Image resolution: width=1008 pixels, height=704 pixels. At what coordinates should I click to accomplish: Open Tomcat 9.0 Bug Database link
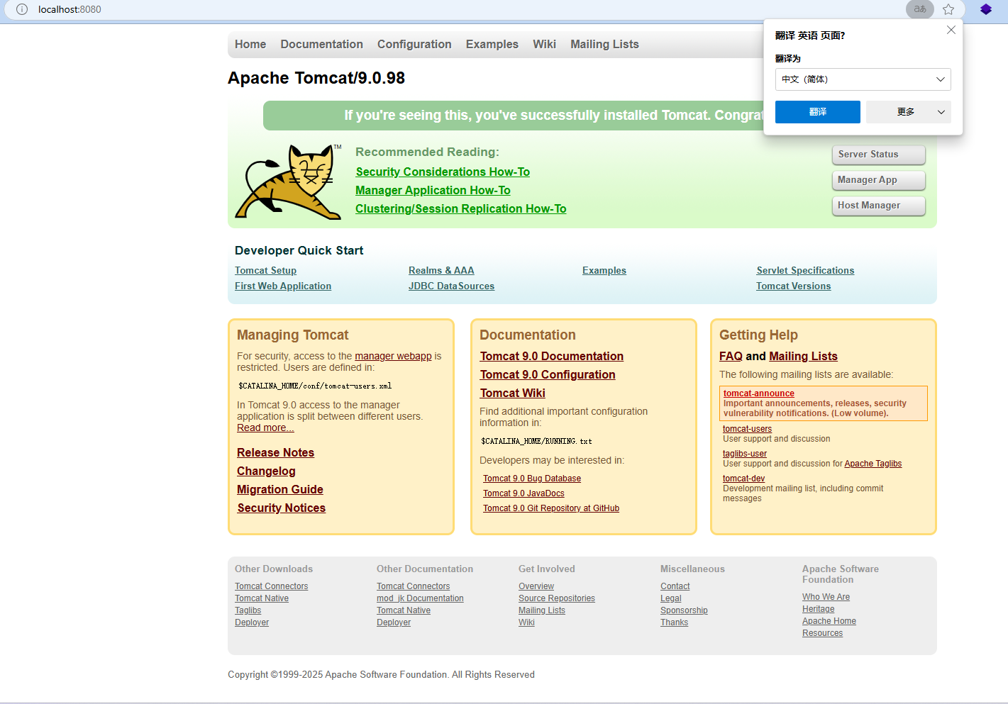[532, 479]
